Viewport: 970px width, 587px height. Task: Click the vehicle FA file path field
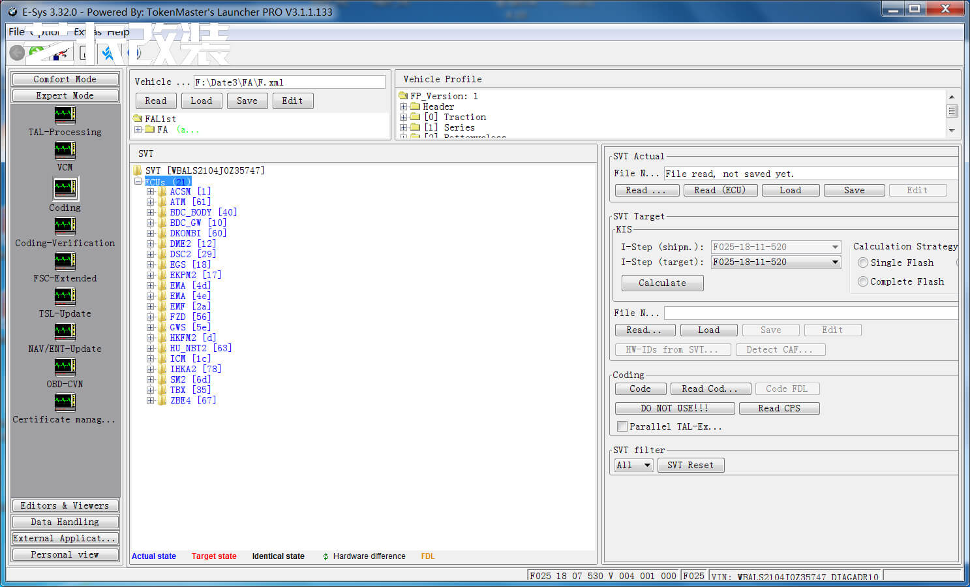pos(289,82)
